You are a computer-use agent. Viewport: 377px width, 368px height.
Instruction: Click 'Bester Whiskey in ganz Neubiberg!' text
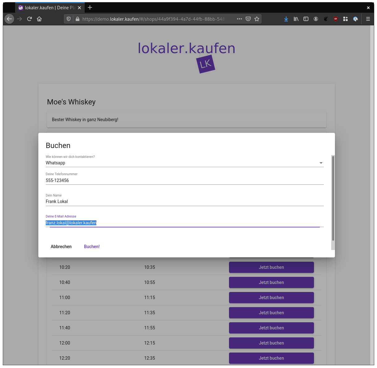click(85, 120)
